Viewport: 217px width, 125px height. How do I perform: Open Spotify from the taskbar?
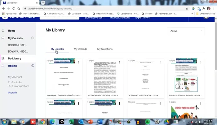(148, 122)
